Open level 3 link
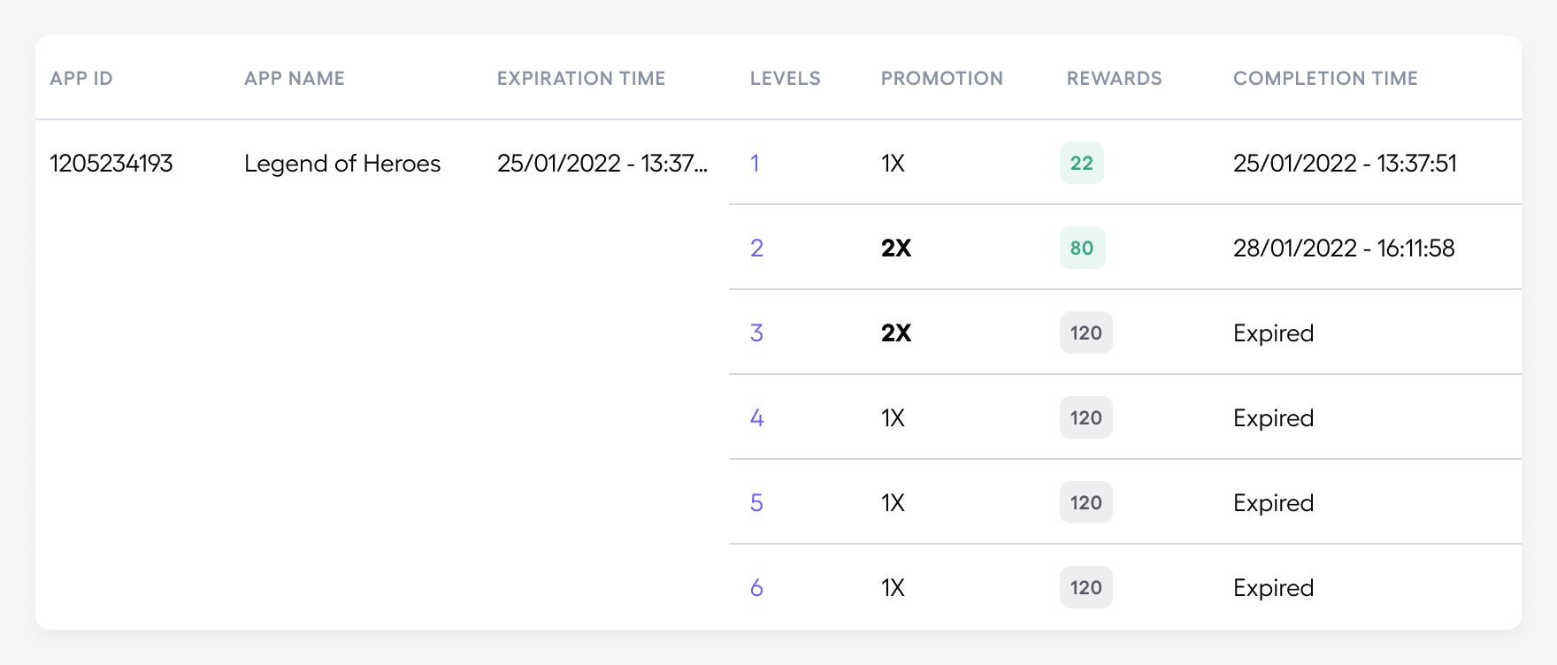Screen dimensions: 1557x665 756,332
